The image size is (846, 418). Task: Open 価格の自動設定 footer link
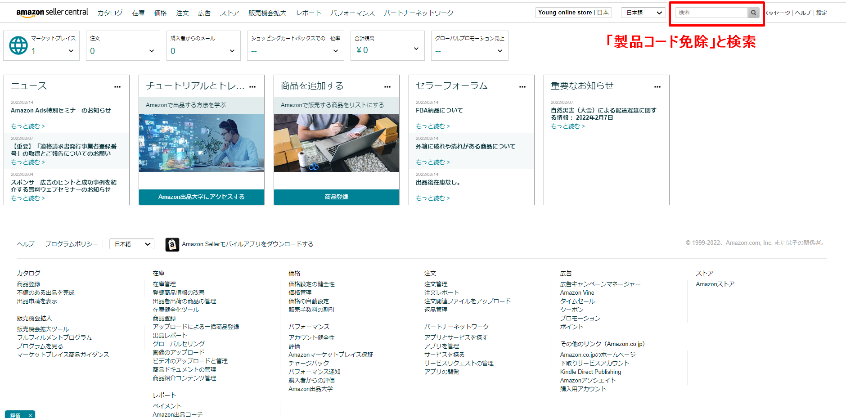(x=309, y=301)
